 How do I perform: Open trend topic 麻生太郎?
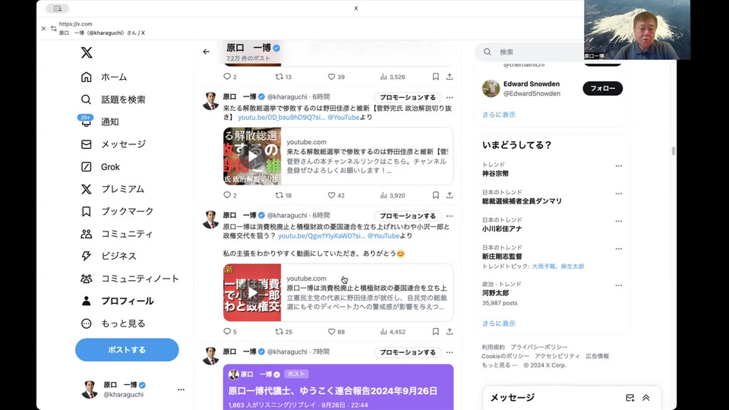click(573, 266)
